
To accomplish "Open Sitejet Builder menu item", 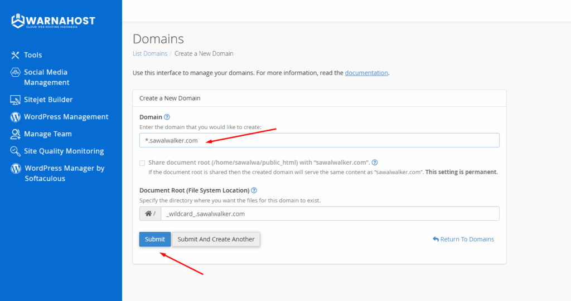I will [48, 100].
